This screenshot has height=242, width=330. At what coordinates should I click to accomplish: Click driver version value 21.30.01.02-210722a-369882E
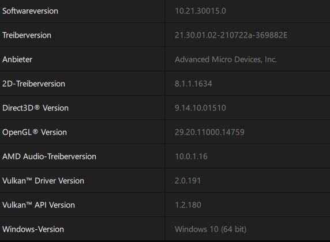click(x=231, y=35)
